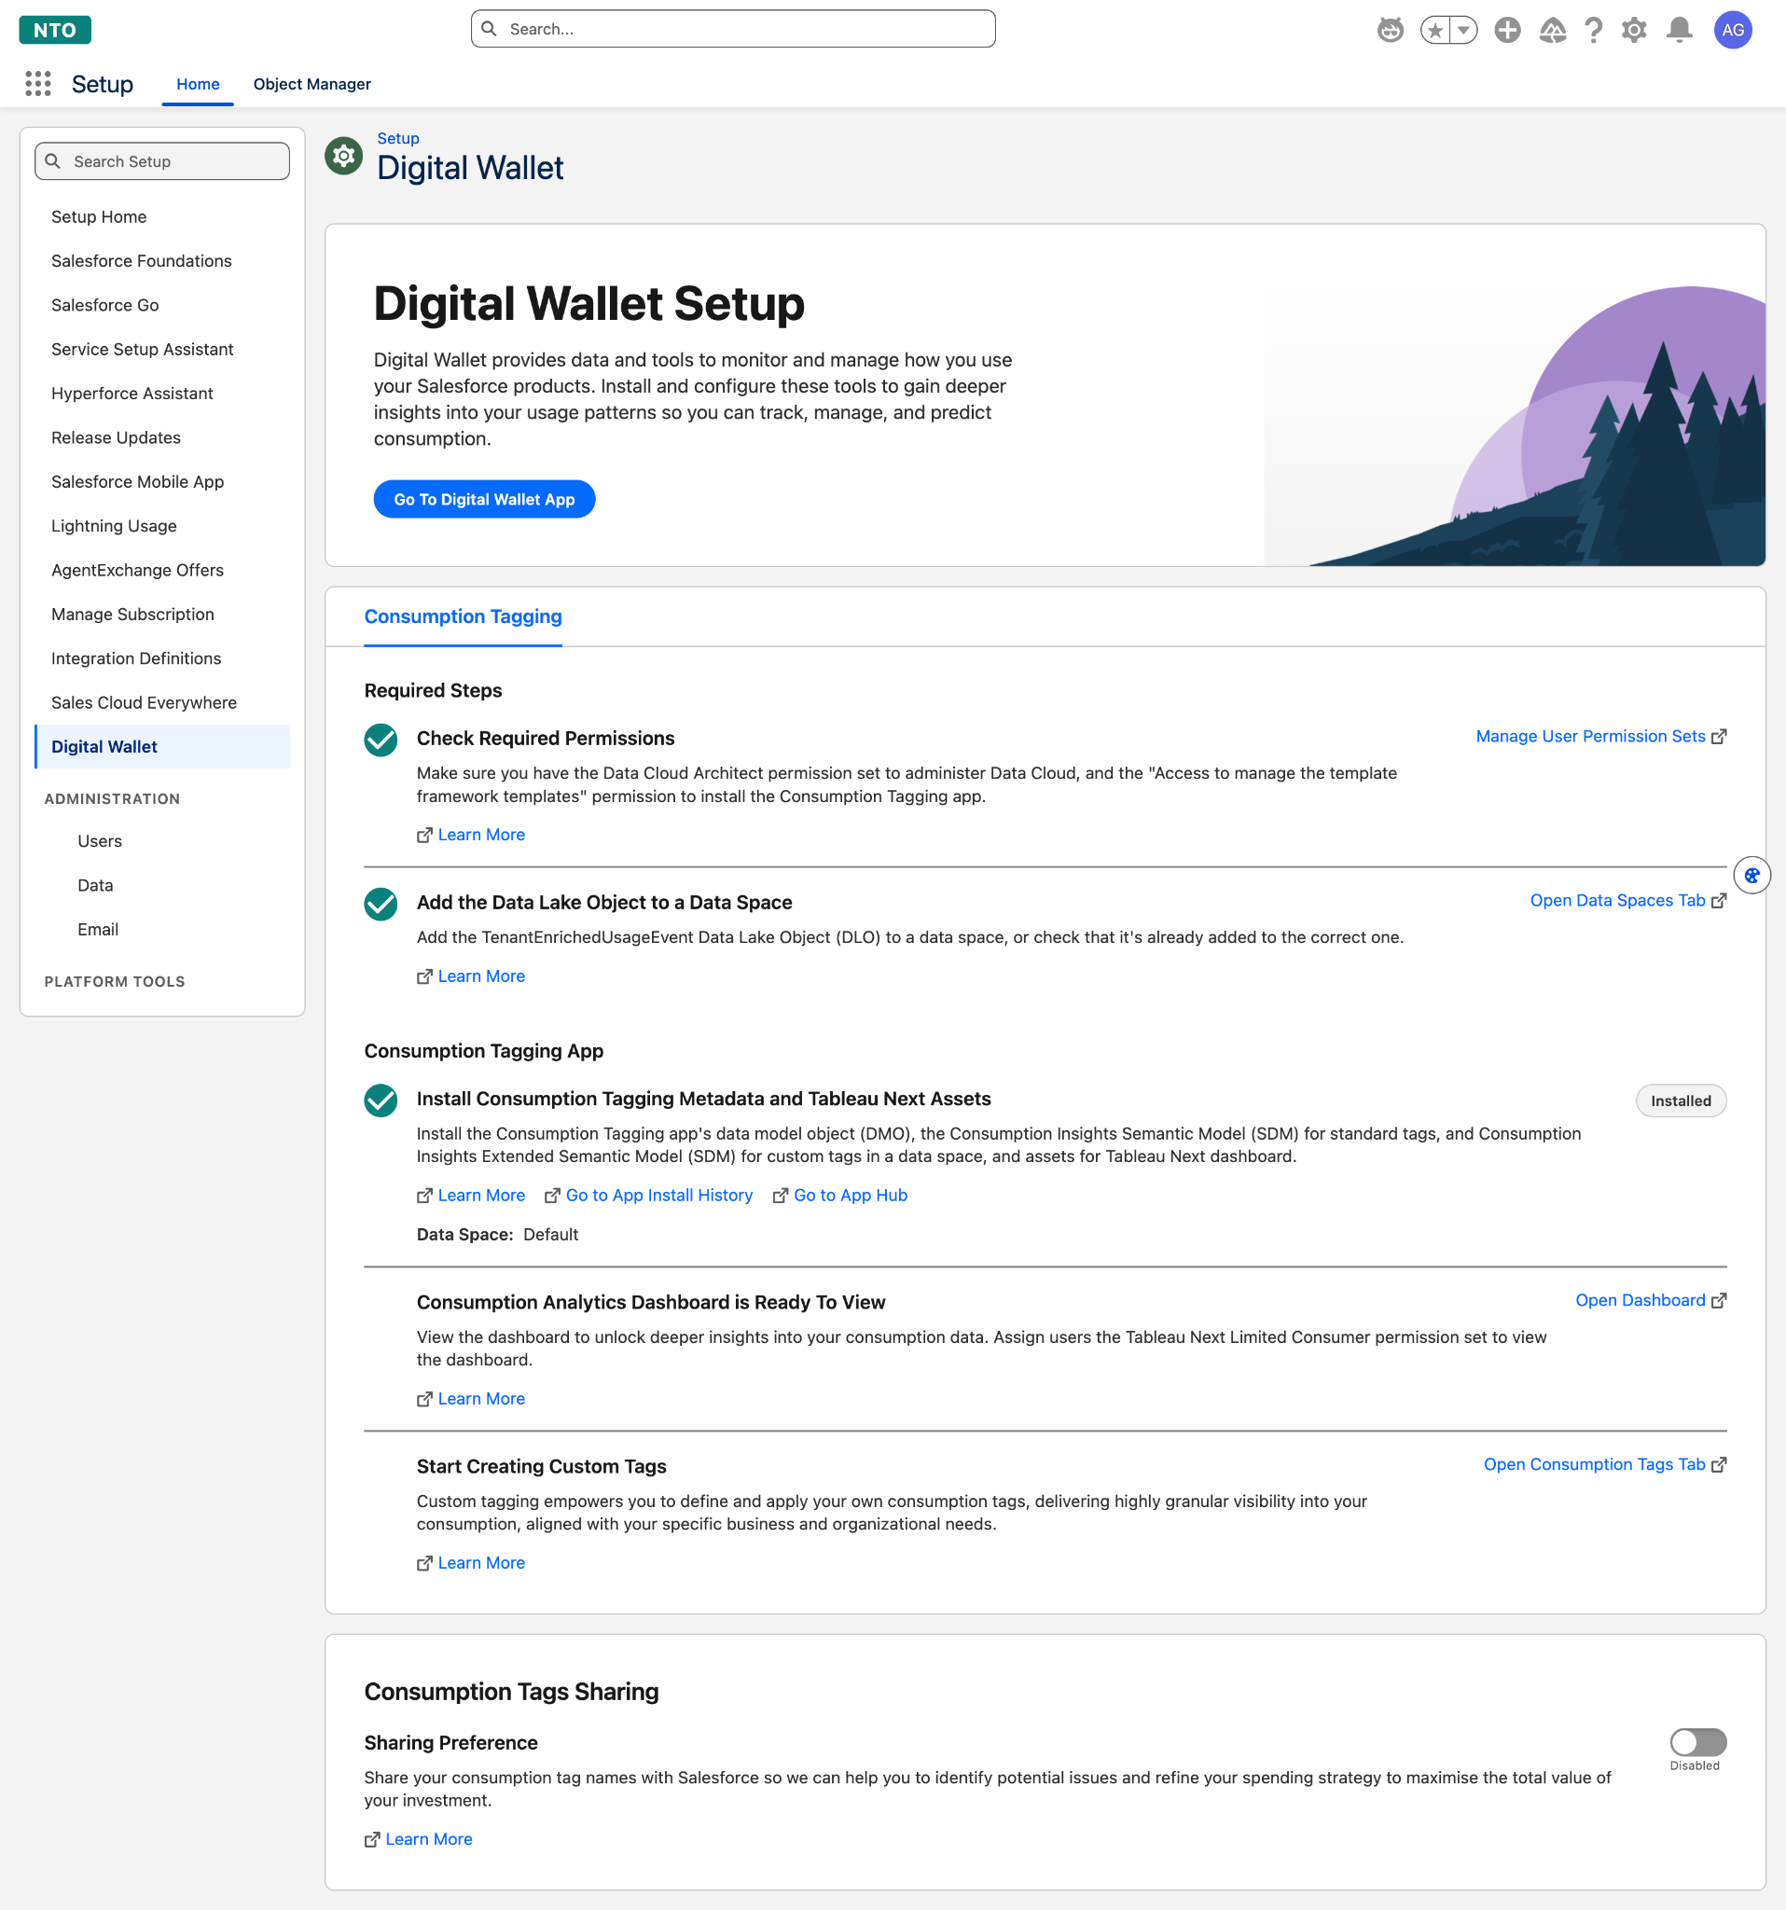Open the Global Actions plus icon
The image size is (1786, 1910).
(1507, 30)
